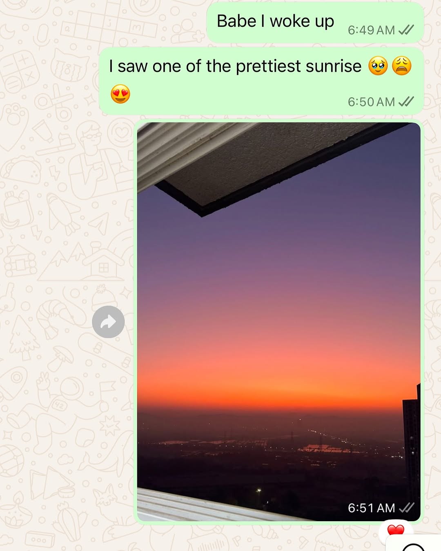Select the heart-eyes emoji in the message
Screen dimensions: 441x551
(120, 94)
